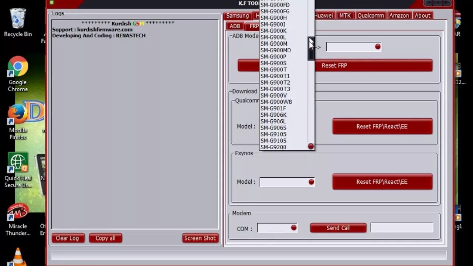This screenshot has height=266, width=473.
Task: Select the FRP sub-tab
Action: [x=253, y=26]
